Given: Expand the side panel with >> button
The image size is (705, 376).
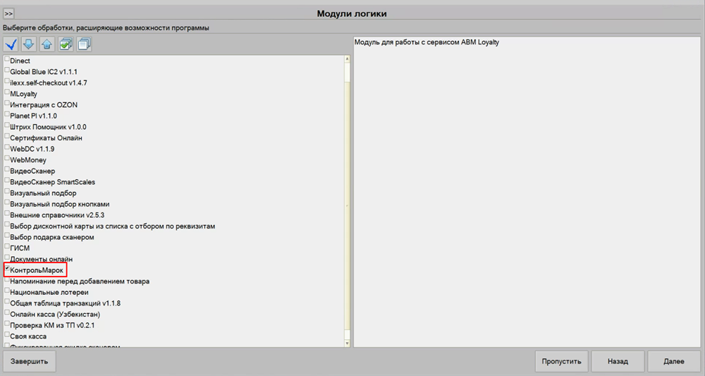Looking at the screenshot, I should 9,13.
